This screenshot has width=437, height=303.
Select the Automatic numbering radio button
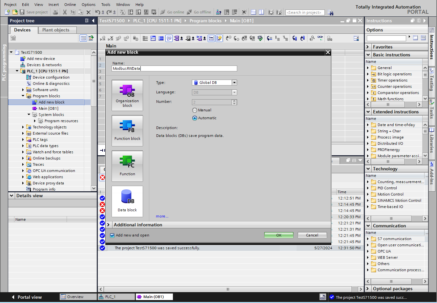click(195, 118)
